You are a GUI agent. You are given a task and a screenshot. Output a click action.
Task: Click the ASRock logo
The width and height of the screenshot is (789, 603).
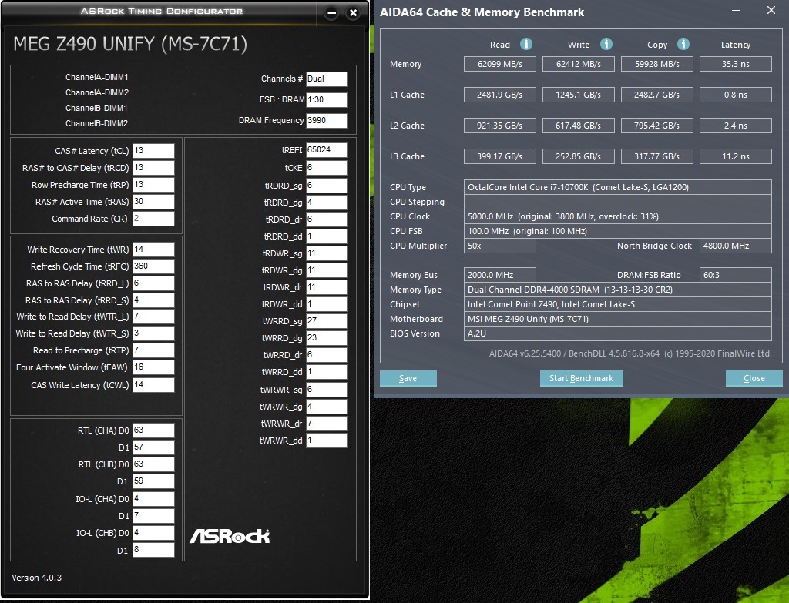pyautogui.click(x=230, y=536)
